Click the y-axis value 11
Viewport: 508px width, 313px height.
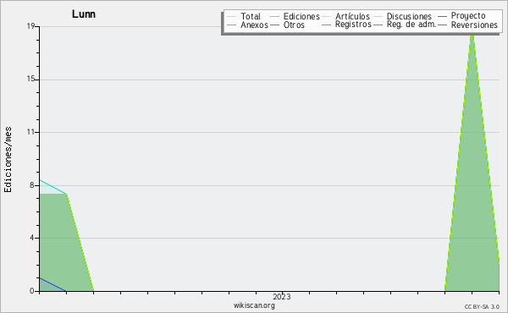click(30, 132)
